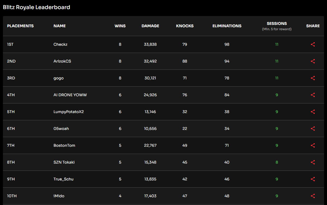Screen dimensions: 327x205
Task: Share gogo's leaderboard entry
Action: (313, 78)
